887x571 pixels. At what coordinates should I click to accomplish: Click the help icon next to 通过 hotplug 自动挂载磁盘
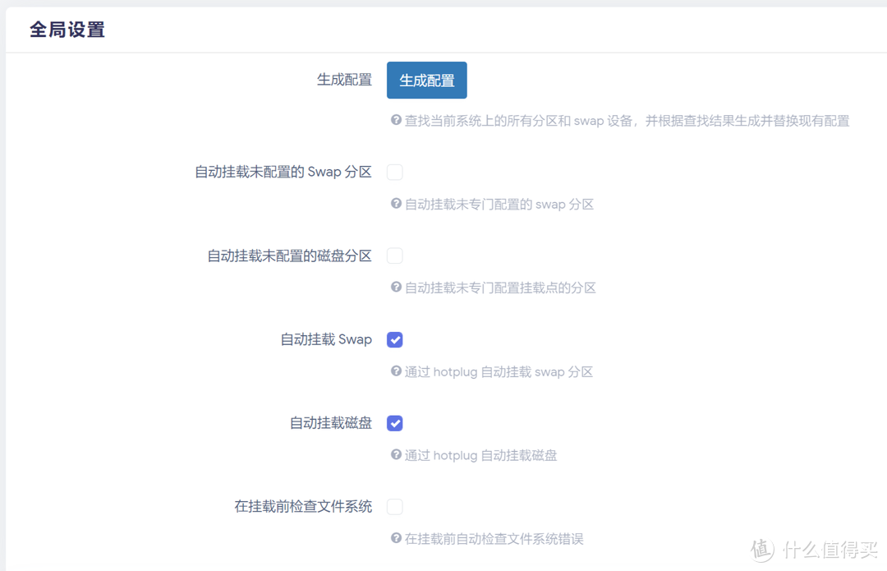[396, 455]
